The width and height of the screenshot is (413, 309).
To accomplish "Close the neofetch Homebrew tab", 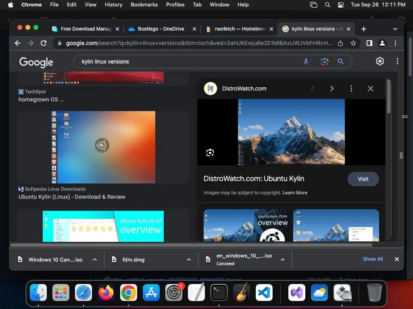I will [x=271, y=29].
